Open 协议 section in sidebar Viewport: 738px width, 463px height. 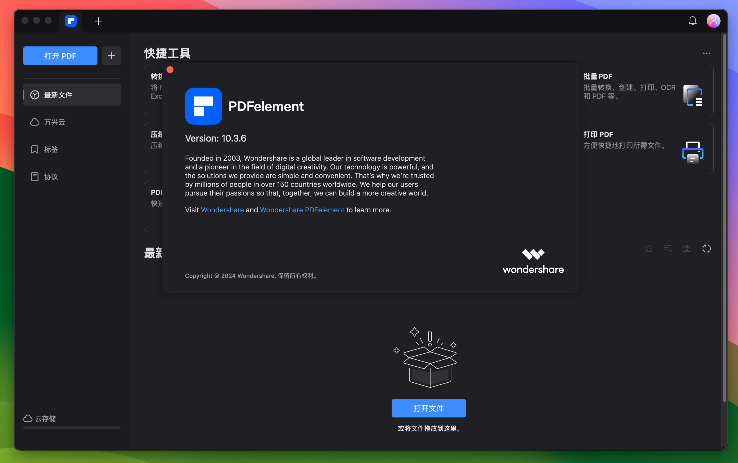point(51,177)
